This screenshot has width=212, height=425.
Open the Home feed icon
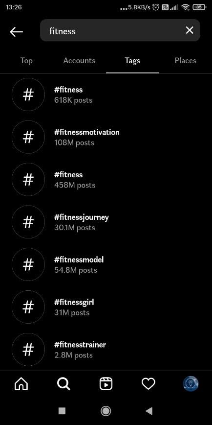coord(21,384)
